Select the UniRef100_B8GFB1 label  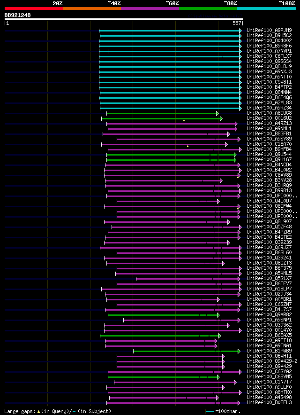pyautogui.click(x=269, y=134)
